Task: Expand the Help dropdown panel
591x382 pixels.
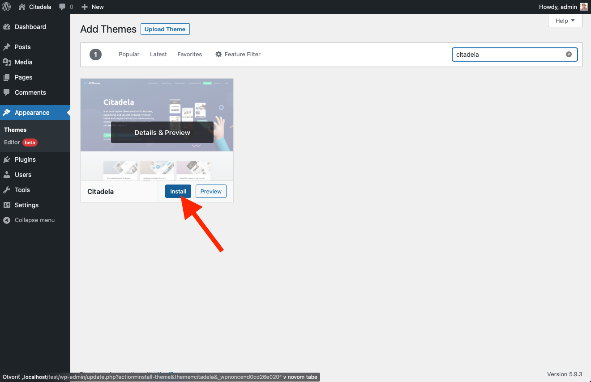Action: click(565, 21)
